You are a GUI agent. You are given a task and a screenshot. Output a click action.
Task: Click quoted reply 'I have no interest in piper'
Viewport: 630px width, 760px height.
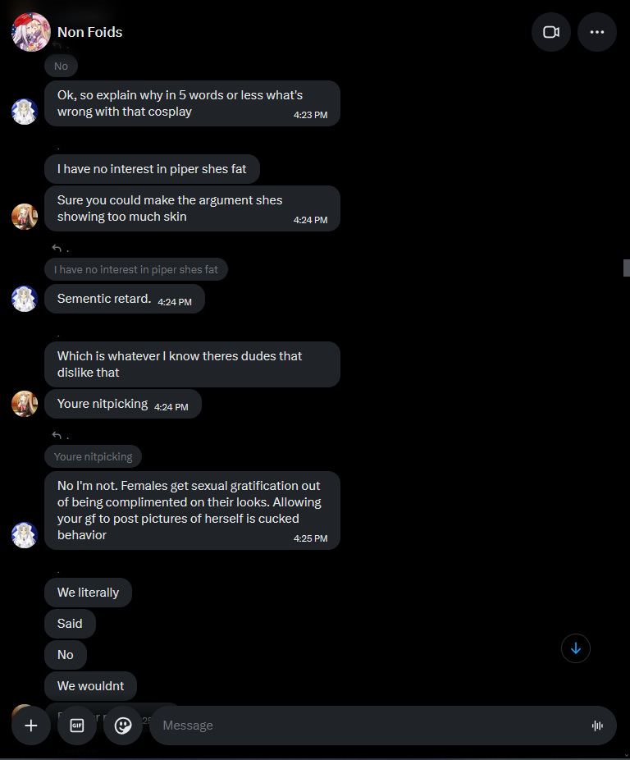[x=136, y=269]
